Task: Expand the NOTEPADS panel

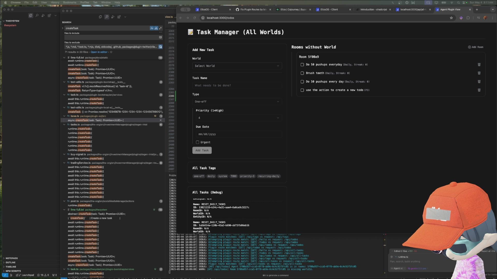Action: coord(12,258)
